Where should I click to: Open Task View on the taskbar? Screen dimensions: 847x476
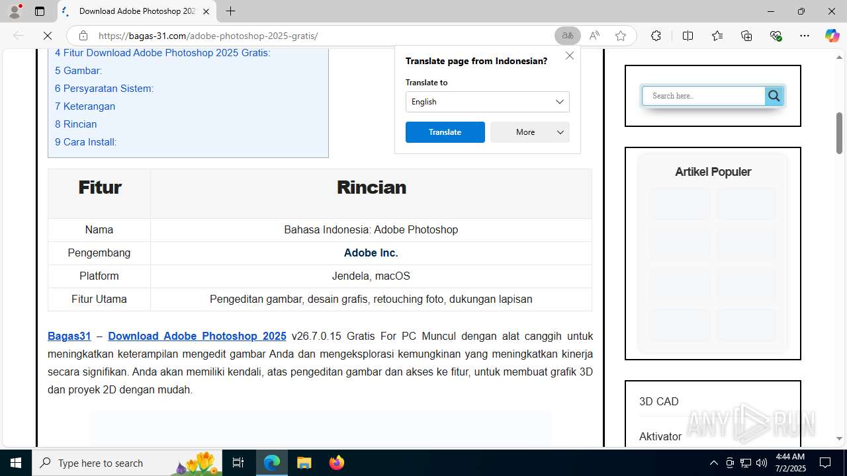(238, 463)
